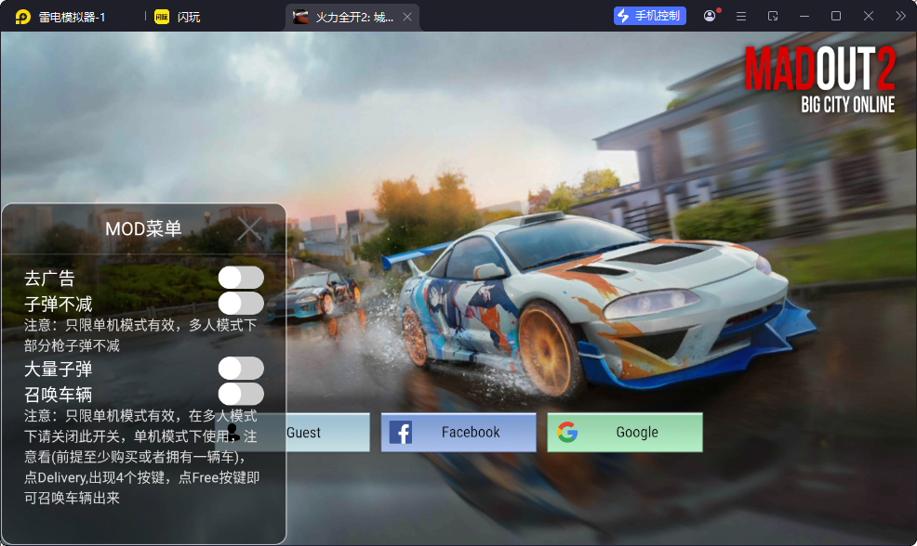The width and height of the screenshot is (917, 546).
Task: Click the guest person silhouette icon
Action: click(233, 433)
